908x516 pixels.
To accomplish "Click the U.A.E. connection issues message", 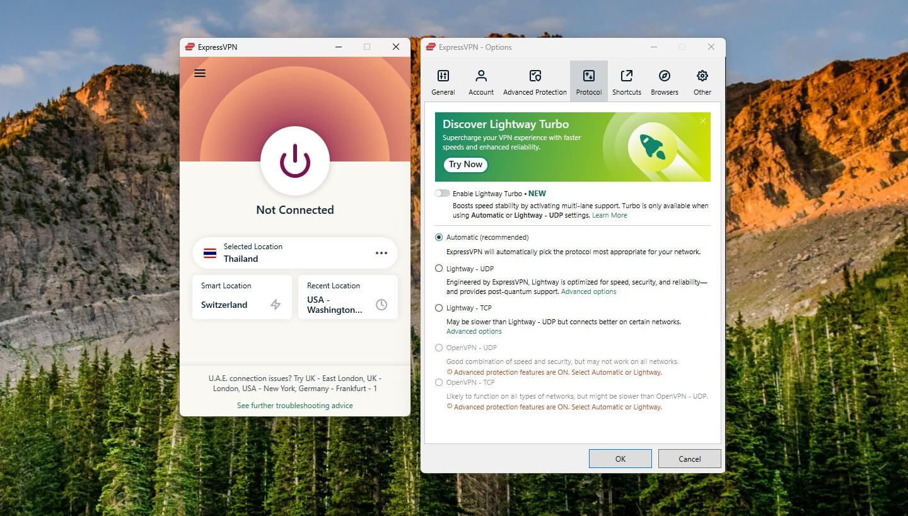I will point(295,384).
